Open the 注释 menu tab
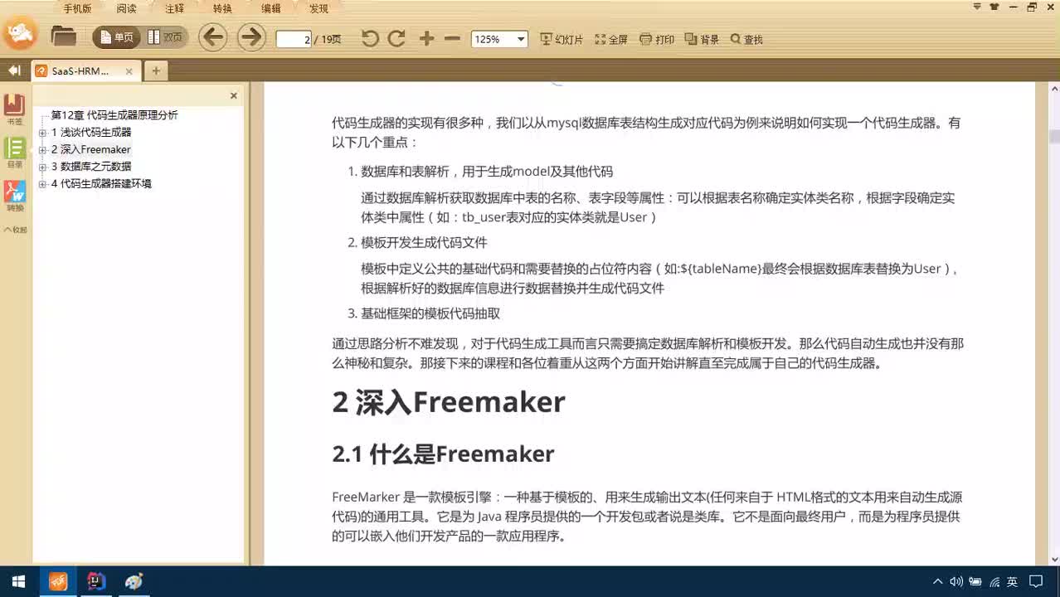Viewport: 1060px width, 597px height. [174, 8]
